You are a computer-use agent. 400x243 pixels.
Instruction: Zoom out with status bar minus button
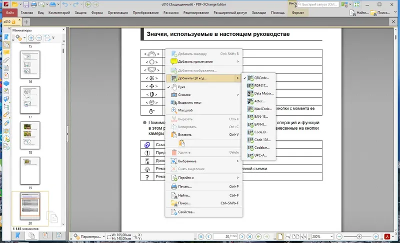click(x=339, y=237)
